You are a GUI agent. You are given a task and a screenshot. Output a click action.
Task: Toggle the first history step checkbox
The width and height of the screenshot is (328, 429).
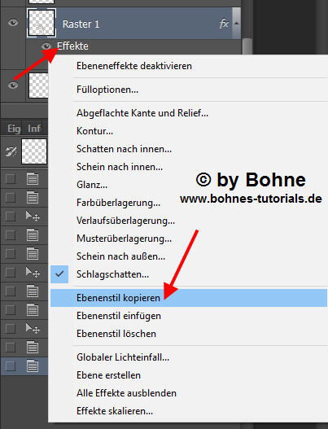(x=11, y=179)
